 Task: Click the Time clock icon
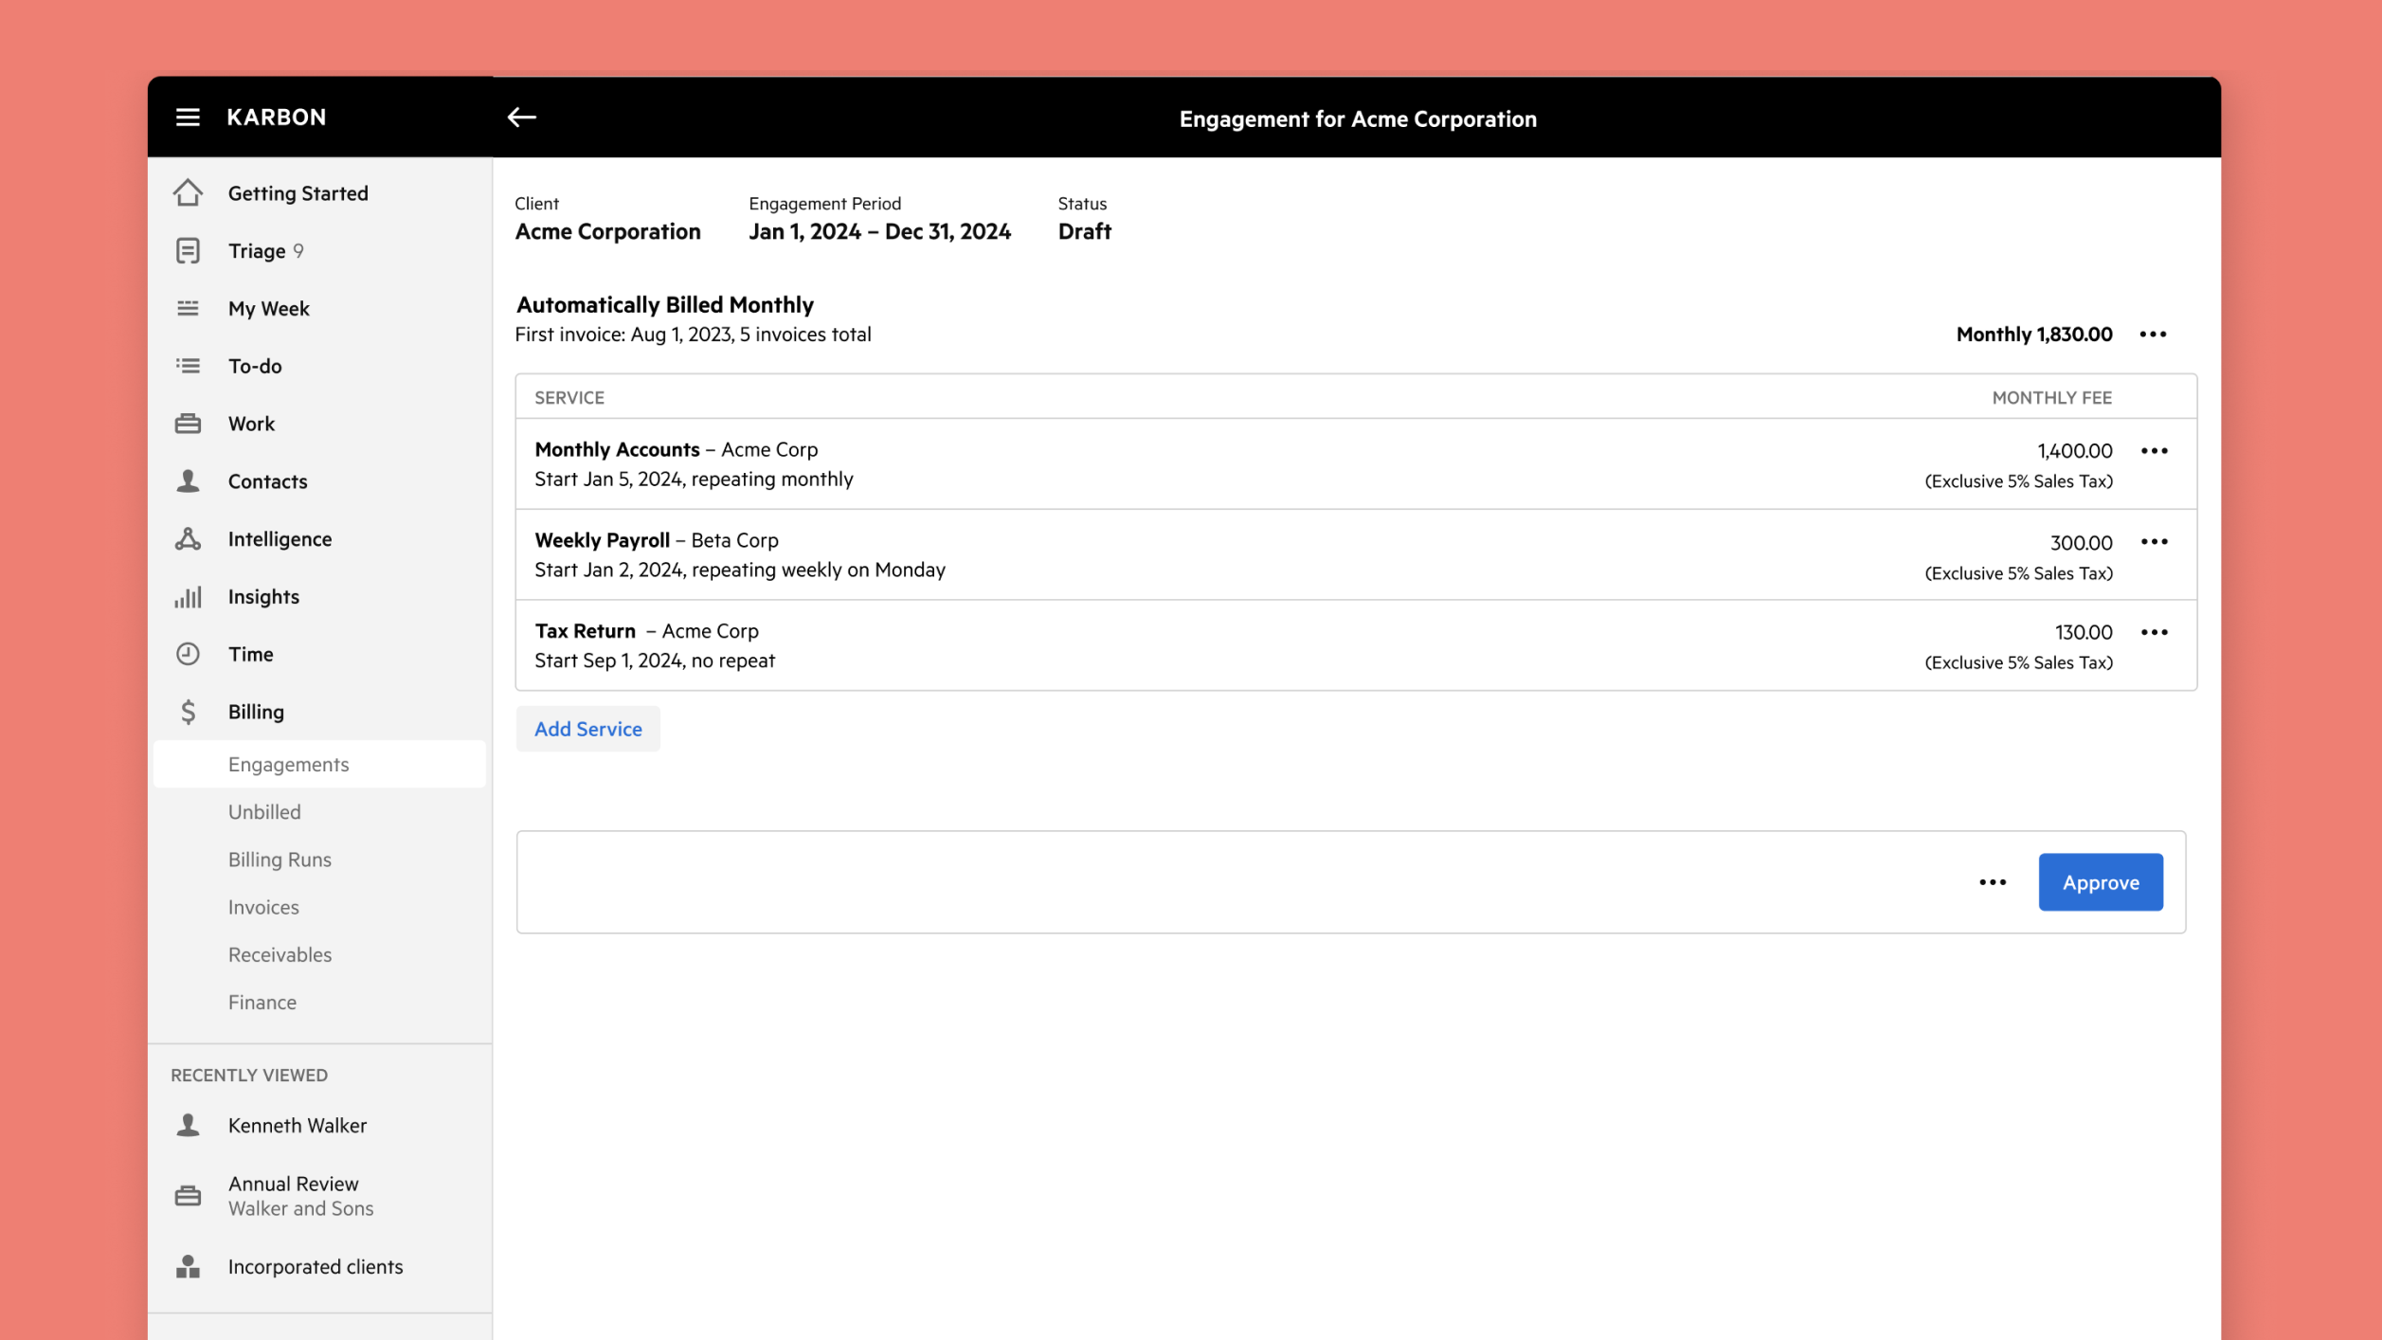[x=188, y=654]
